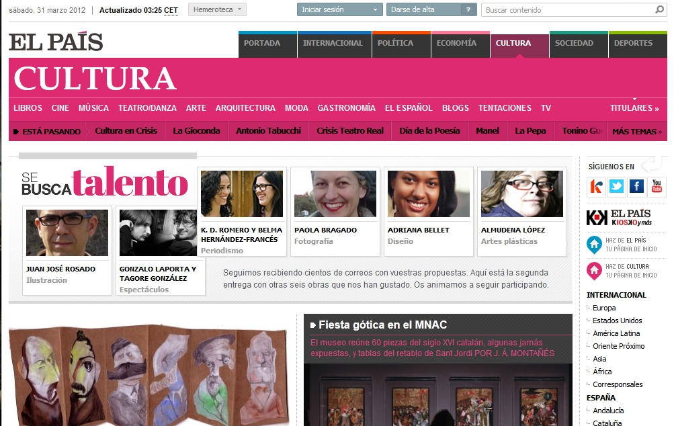Open the Manel topic
674x426 pixels.
pyautogui.click(x=487, y=130)
